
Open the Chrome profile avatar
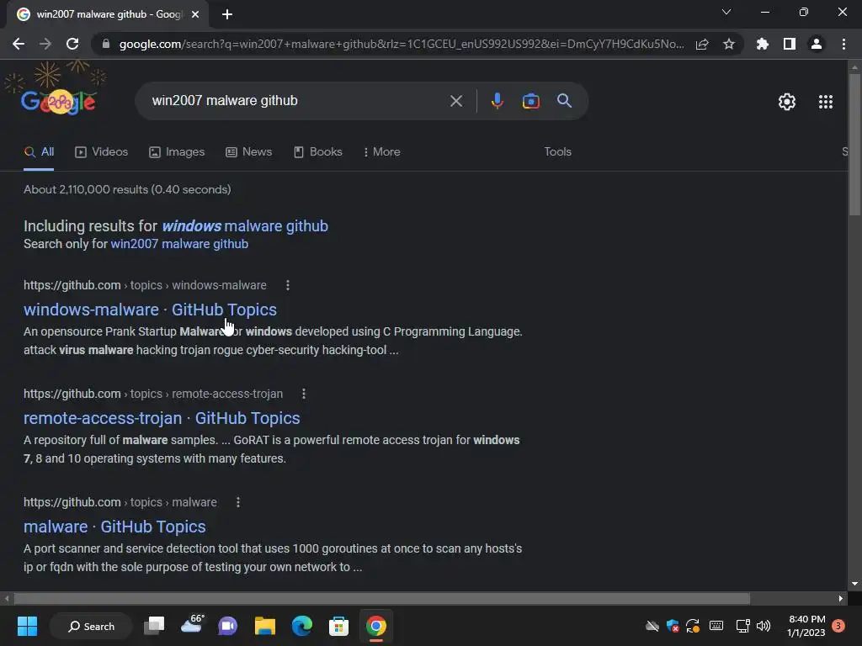(x=817, y=44)
